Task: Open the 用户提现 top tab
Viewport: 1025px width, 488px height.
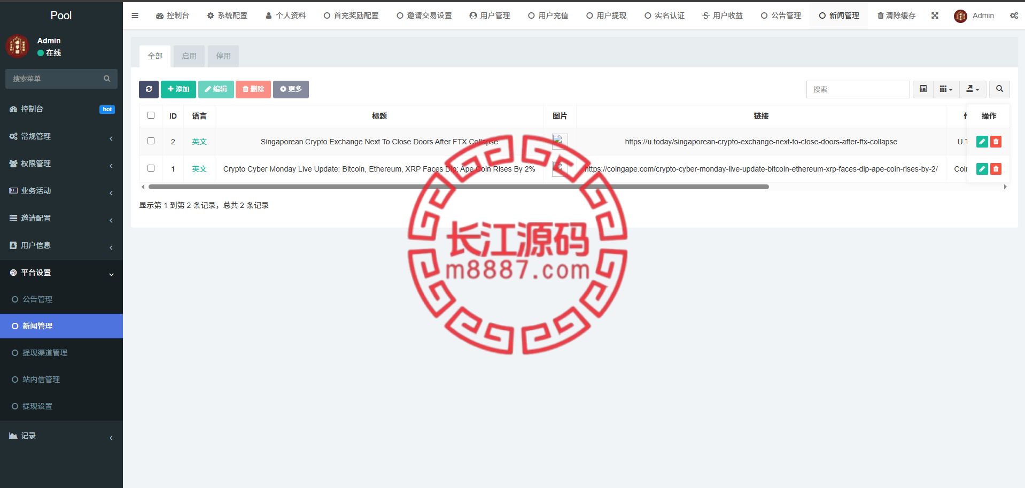Action: point(606,16)
